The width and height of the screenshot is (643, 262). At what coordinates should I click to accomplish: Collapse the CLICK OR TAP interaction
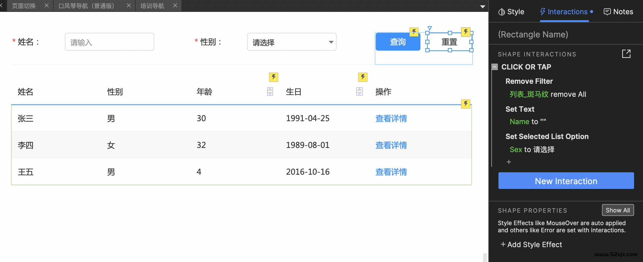(x=495, y=67)
